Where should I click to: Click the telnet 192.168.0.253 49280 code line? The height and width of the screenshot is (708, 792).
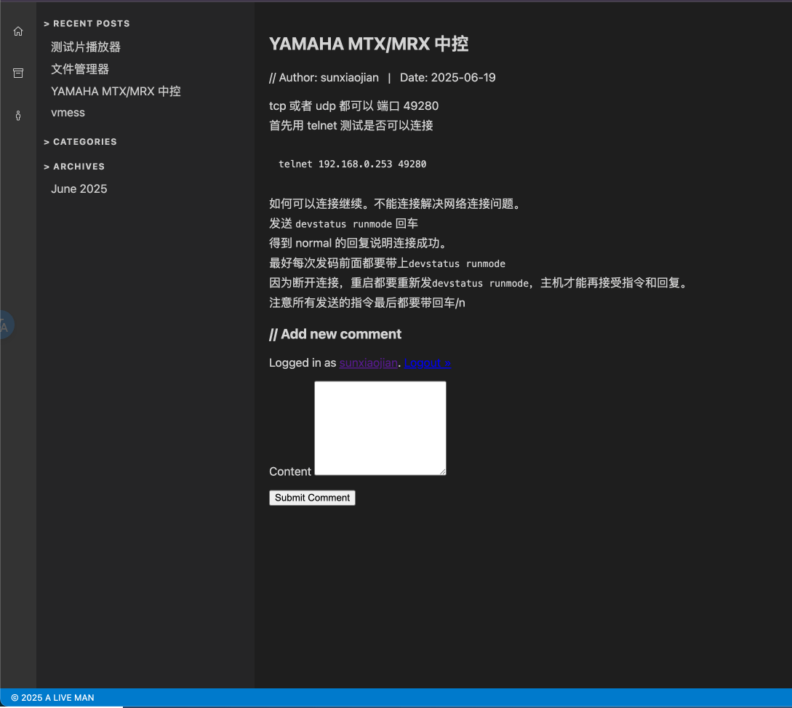click(353, 164)
